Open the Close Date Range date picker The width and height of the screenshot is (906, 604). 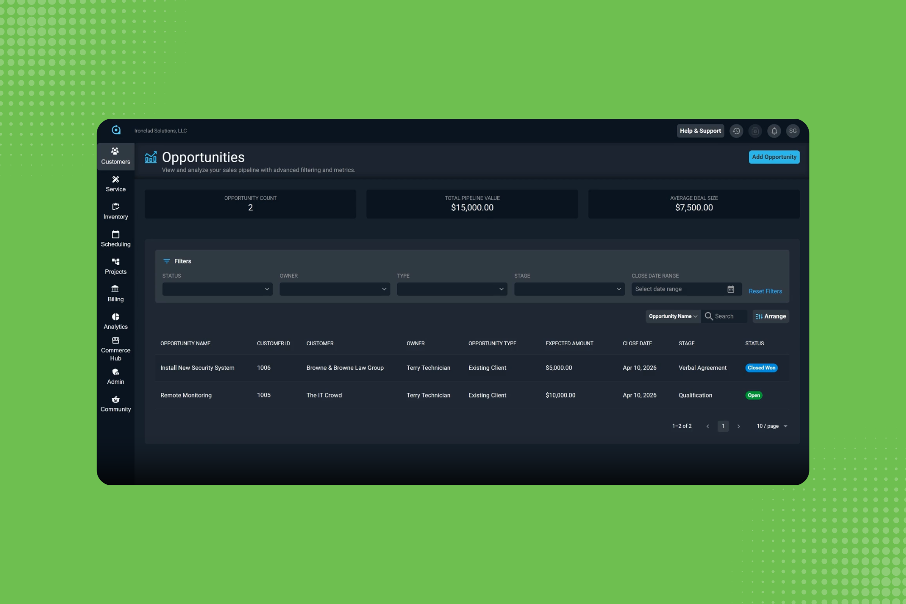coord(686,289)
